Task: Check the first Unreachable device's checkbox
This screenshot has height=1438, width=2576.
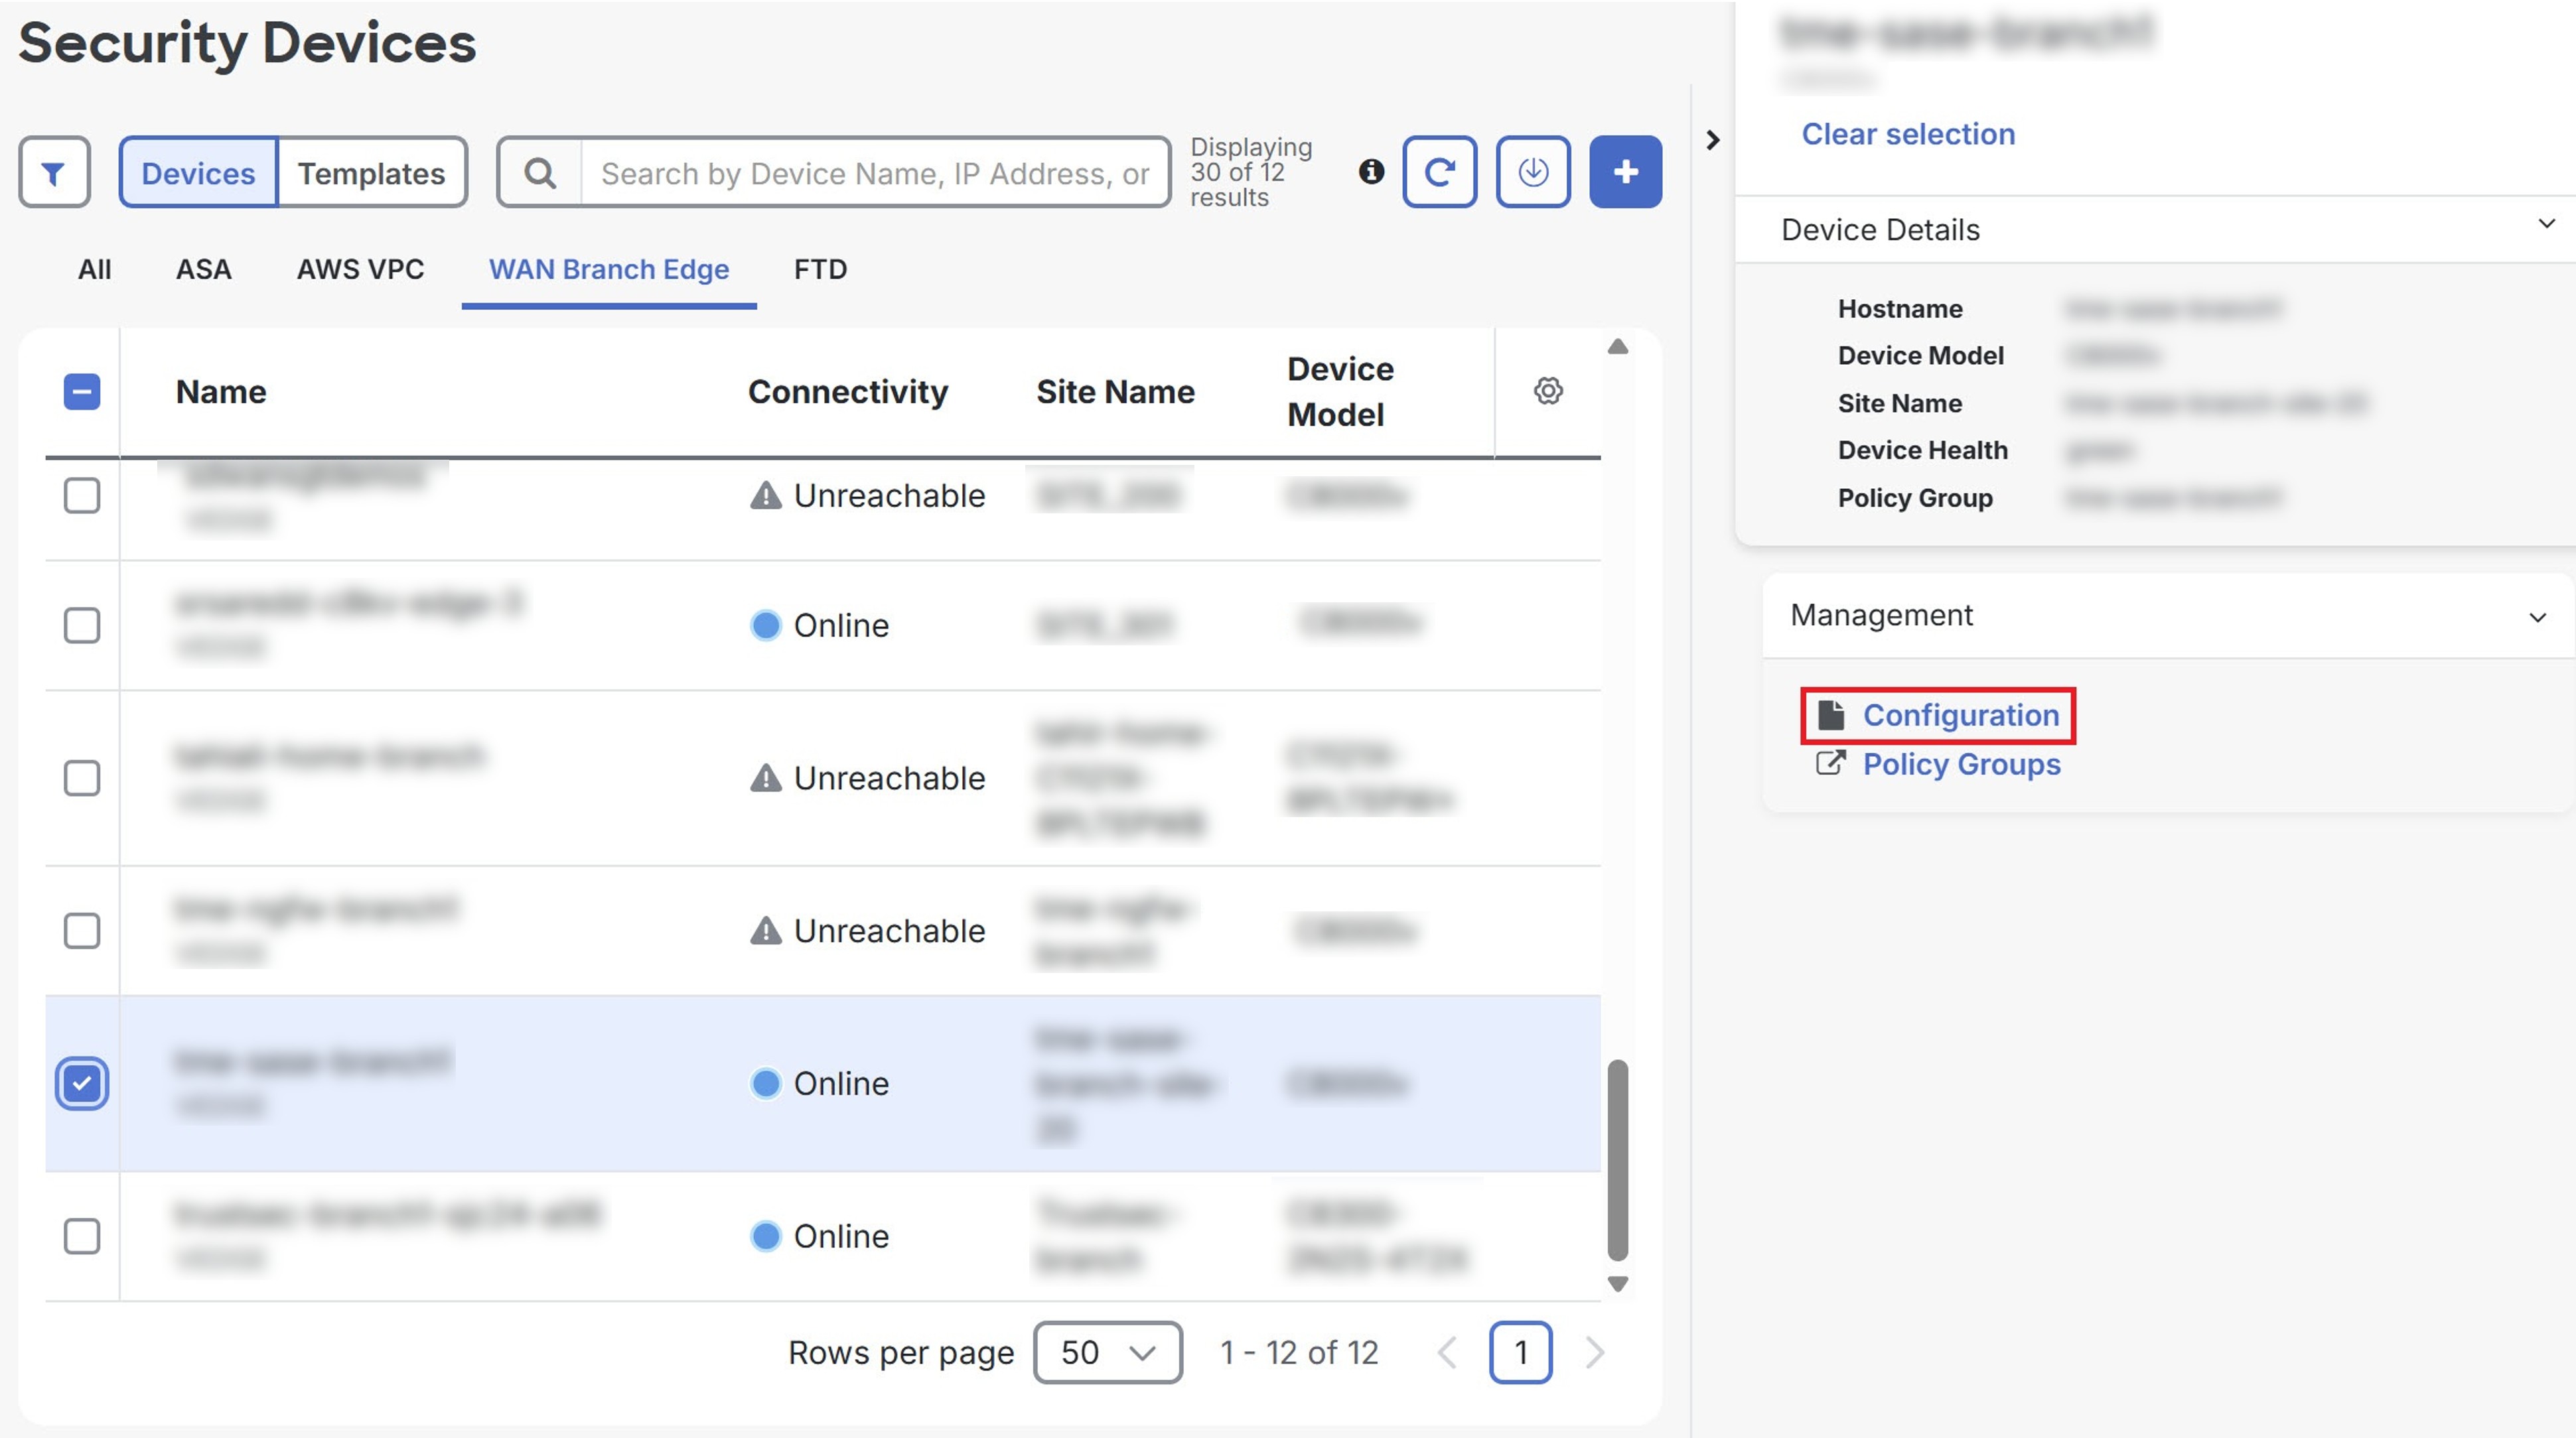Action: [x=81, y=495]
